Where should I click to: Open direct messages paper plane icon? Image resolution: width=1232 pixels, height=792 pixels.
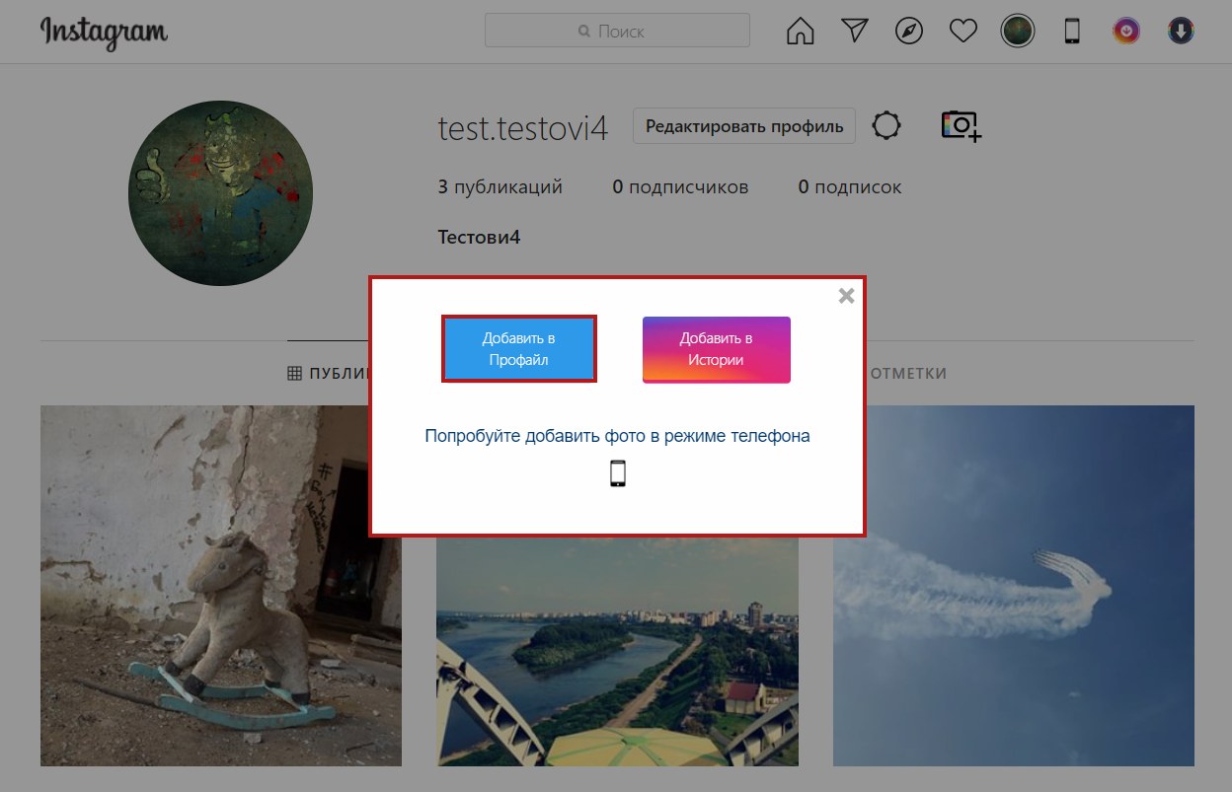coord(855,32)
